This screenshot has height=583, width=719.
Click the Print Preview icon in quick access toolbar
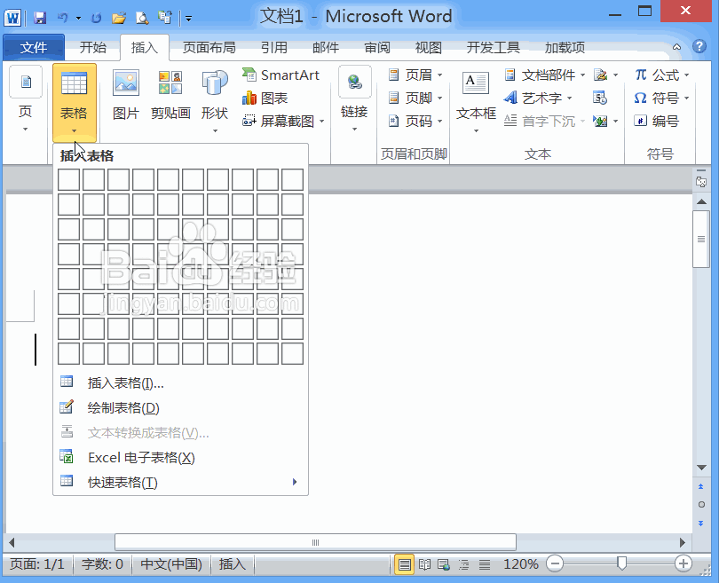[142, 19]
